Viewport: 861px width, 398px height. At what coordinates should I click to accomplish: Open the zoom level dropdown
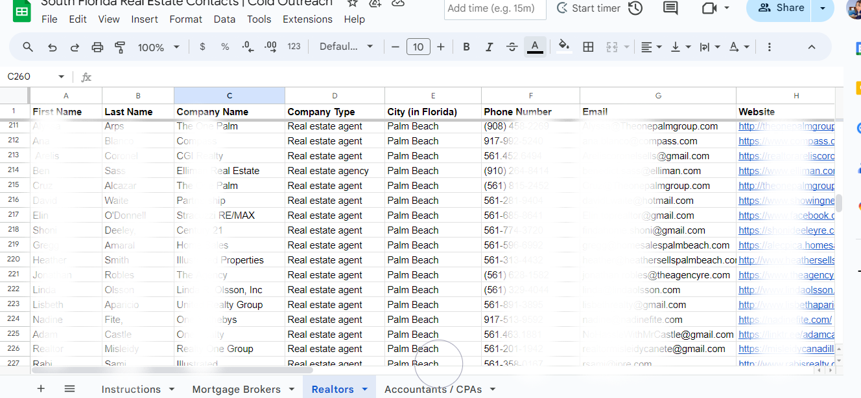158,47
